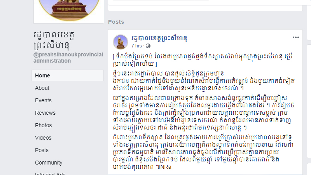Click the Posts section heading

coord(116,22)
